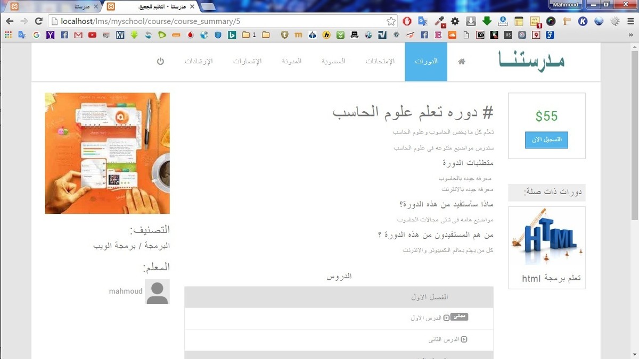Click the Mahmoud Chrome profile button
The image size is (639, 359).
click(566, 4)
